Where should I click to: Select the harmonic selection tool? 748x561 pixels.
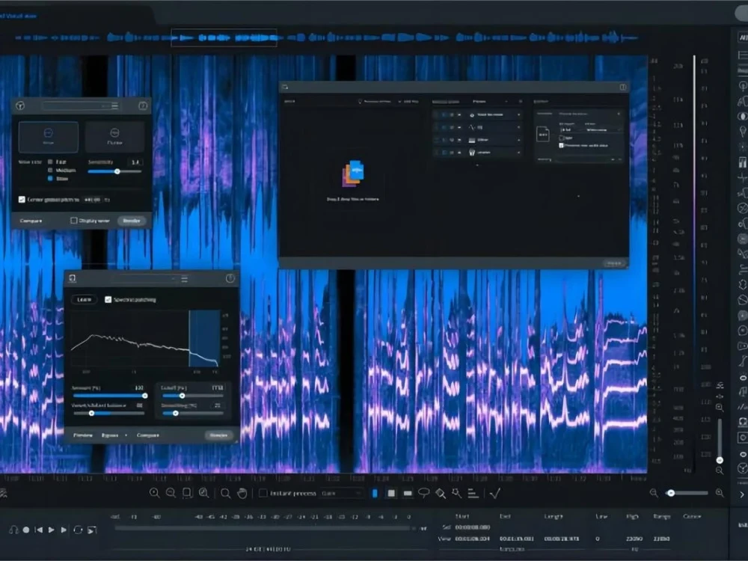(x=473, y=493)
